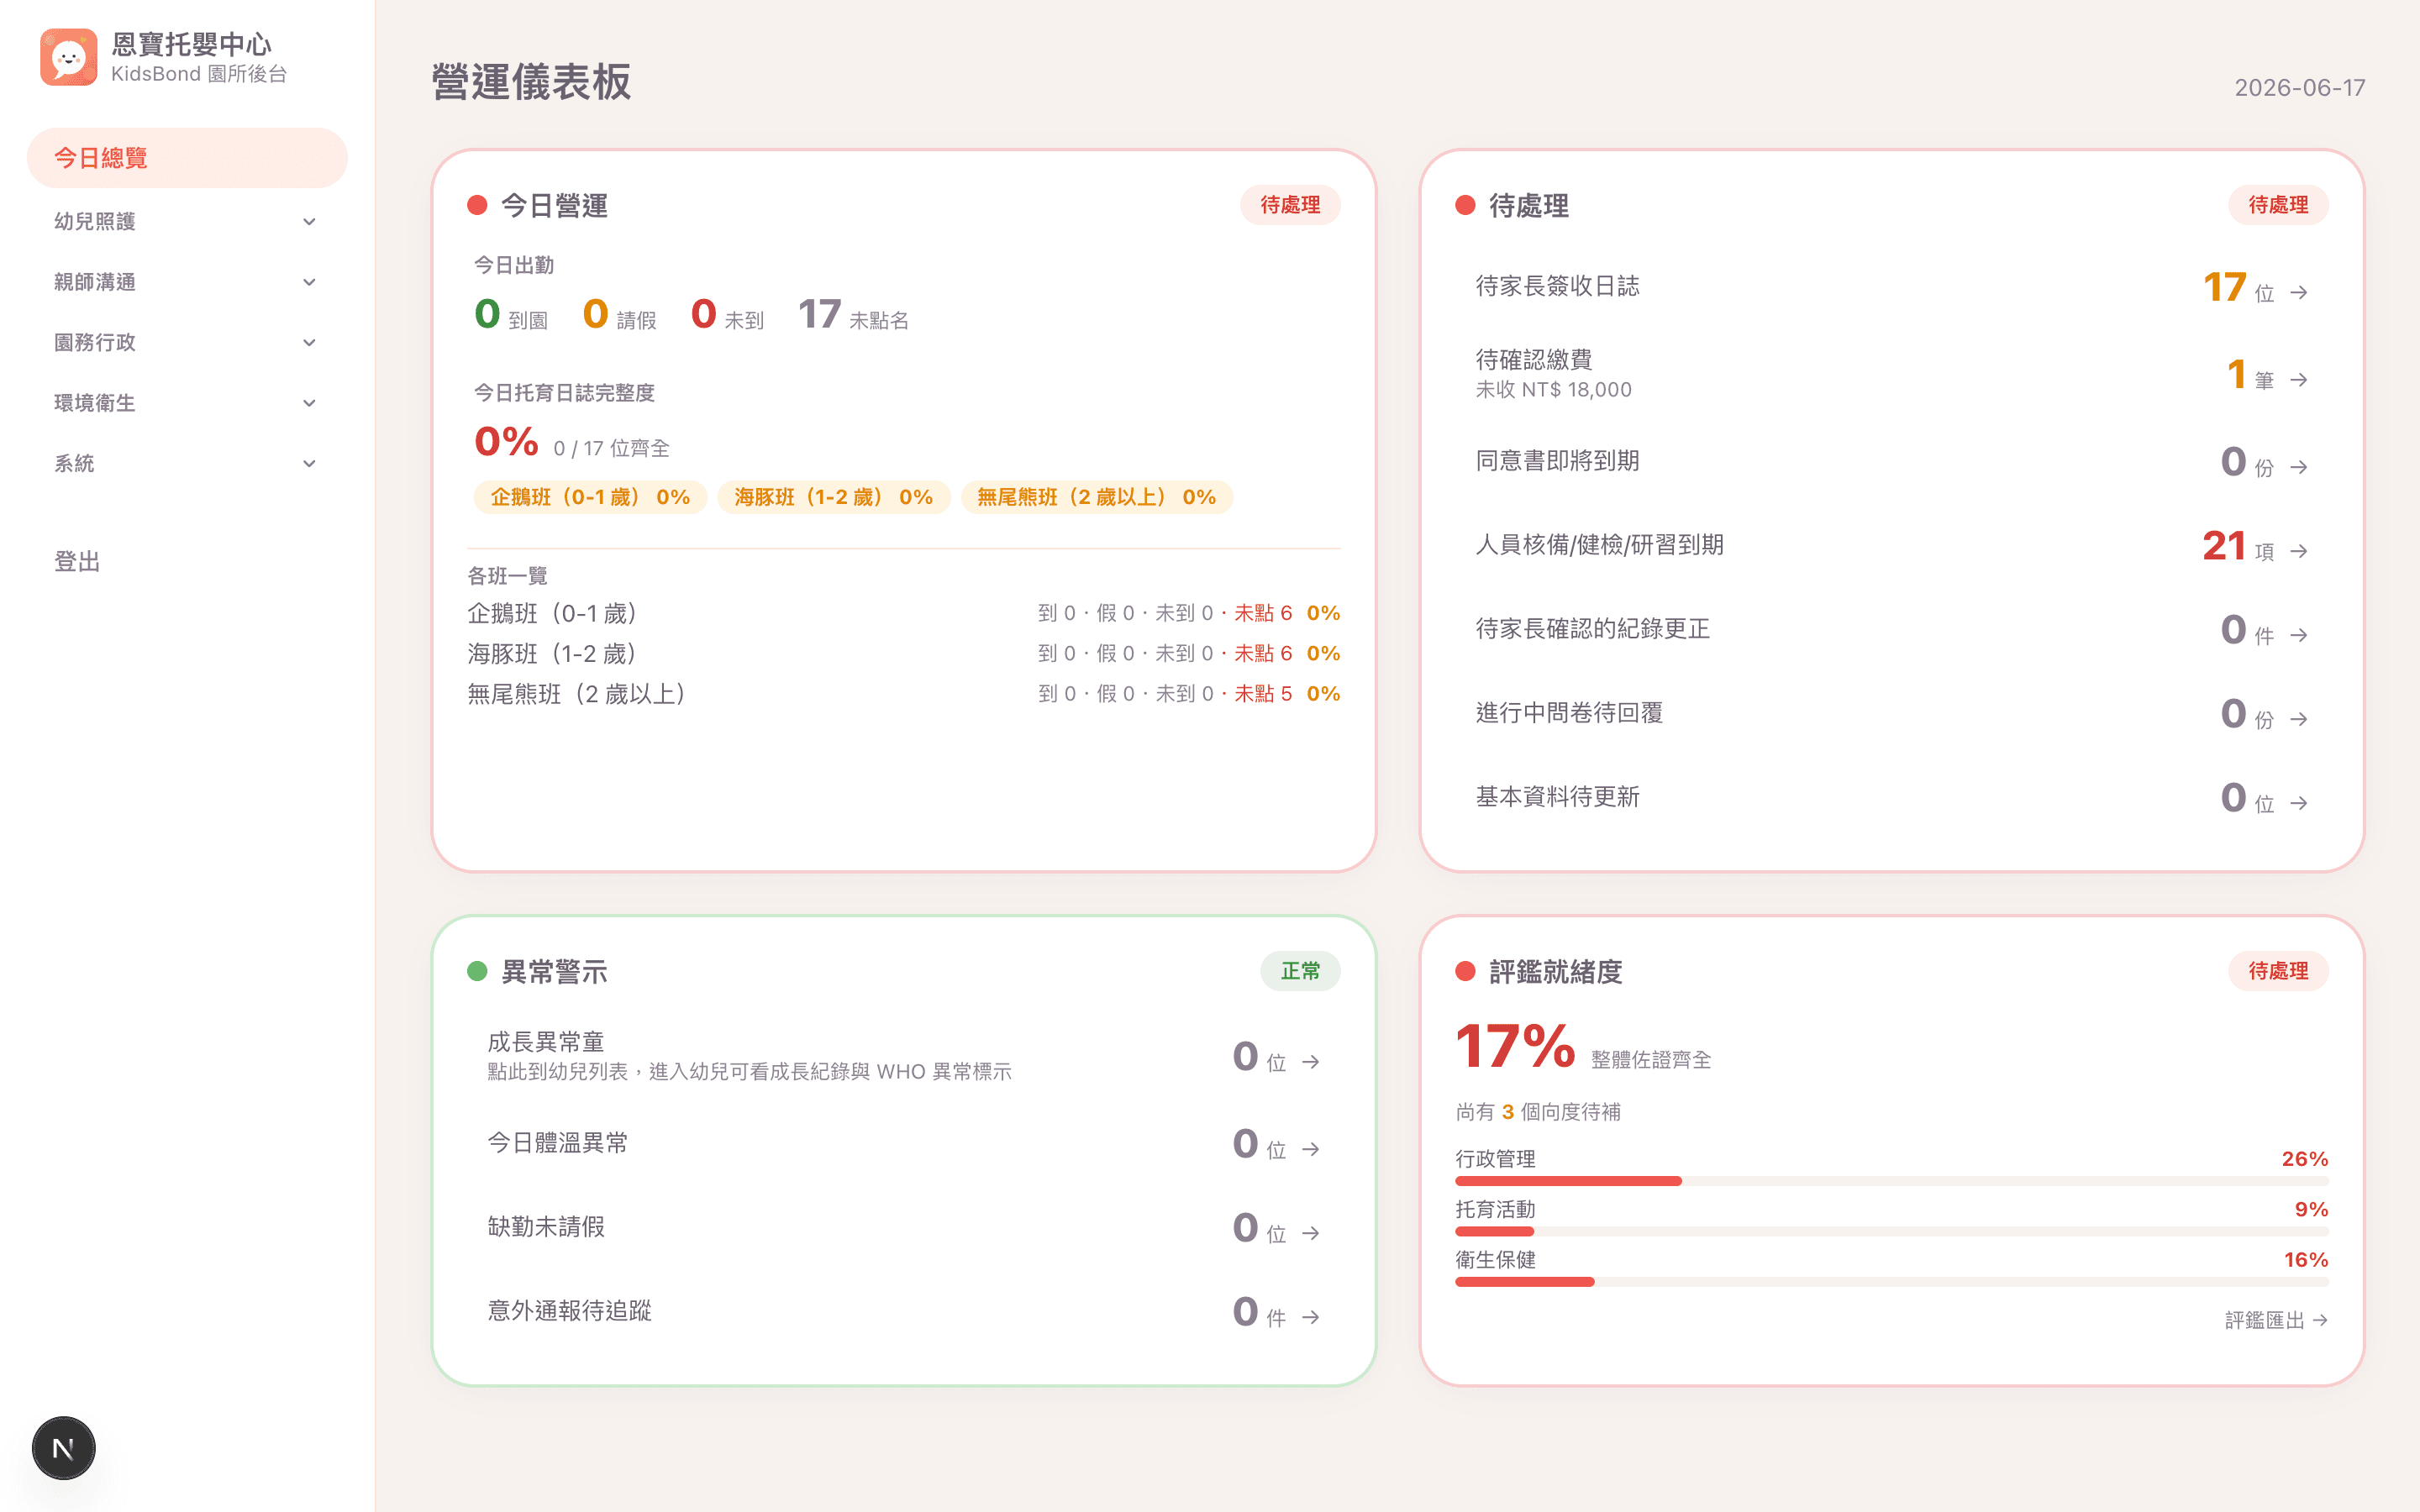The image size is (2420, 1512).
Task: Expand the 環境衛生 sidebar chevron
Action: [x=309, y=403]
